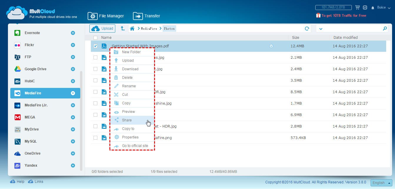The image size is (395, 189).
Task: Check the 3.5MB file checkbox
Action: pyautogui.click(x=95, y=80)
